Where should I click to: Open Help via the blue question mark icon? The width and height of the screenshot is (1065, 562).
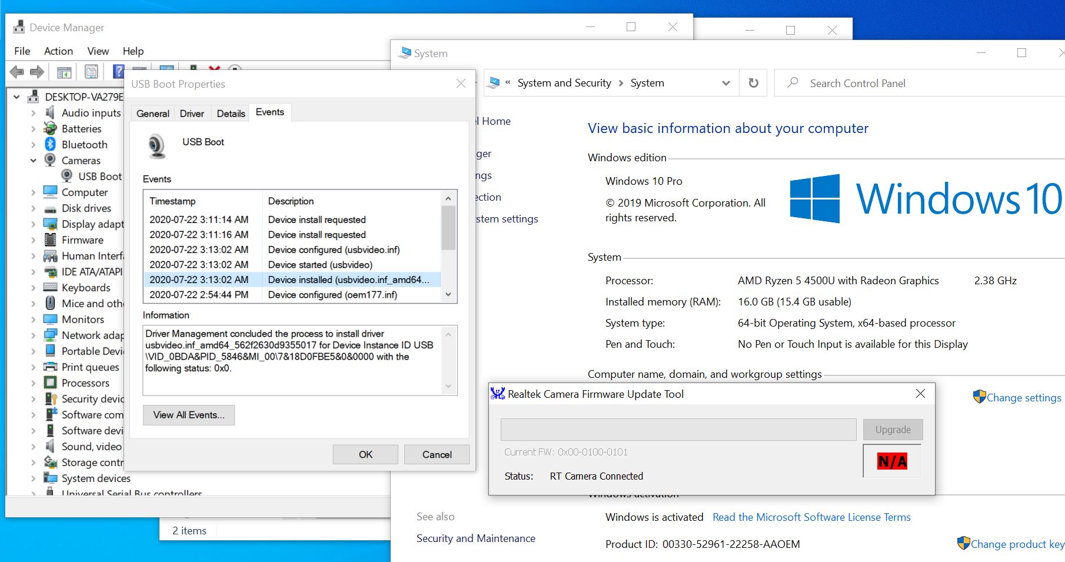[x=118, y=72]
